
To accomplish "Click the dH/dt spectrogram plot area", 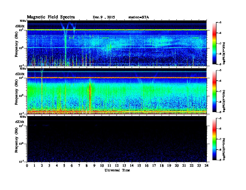I will point(117,43).
